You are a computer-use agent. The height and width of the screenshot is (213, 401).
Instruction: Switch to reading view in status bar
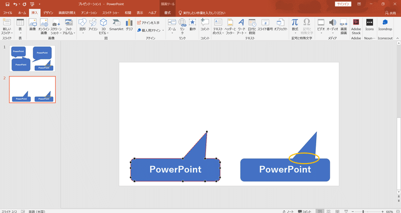337,211
